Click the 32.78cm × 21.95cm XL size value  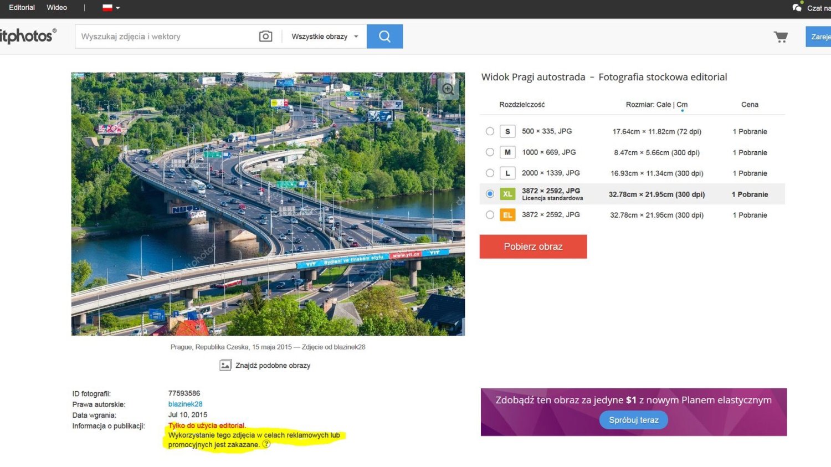pyautogui.click(x=656, y=194)
